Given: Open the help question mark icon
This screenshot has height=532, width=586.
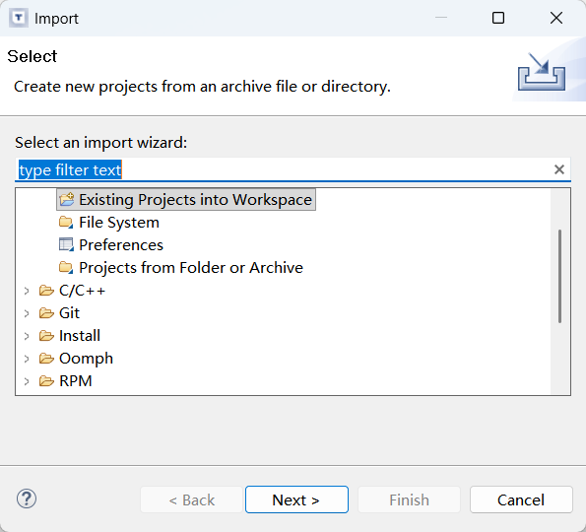Looking at the screenshot, I should (x=27, y=499).
